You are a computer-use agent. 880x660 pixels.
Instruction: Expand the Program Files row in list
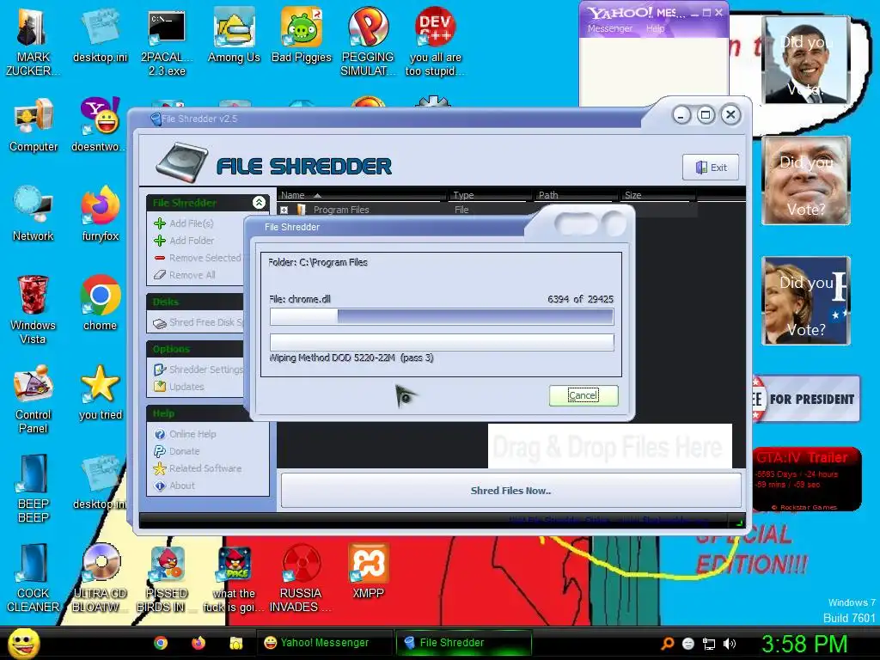pos(284,210)
